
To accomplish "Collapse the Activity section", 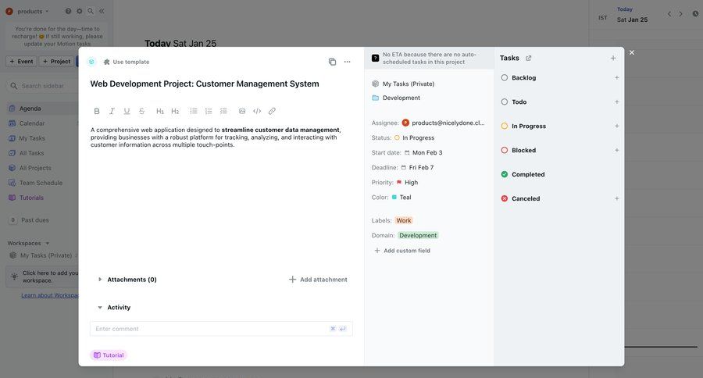I will [100, 308].
